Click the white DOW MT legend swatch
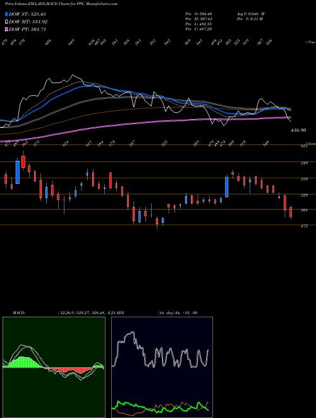The width and height of the screenshot is (316, 418). tap(7, 22)
